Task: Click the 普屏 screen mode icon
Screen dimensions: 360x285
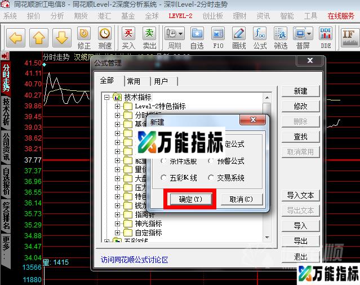Action: [303, 38]
